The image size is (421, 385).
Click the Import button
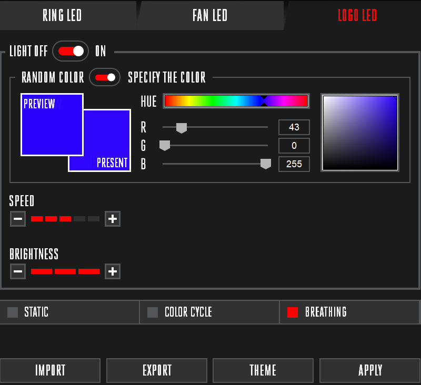coord(50,370)
